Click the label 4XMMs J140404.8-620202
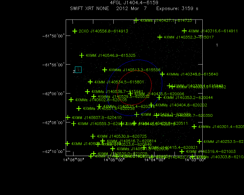 (x=181, y=105)
